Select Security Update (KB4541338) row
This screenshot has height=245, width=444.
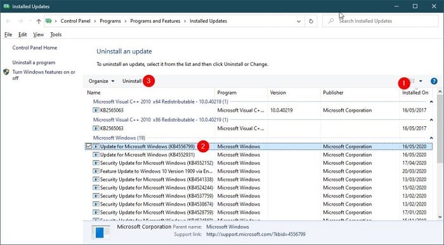point(259,180)
